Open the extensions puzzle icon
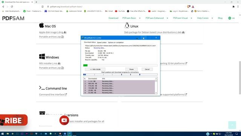 [x=233, y=7]
